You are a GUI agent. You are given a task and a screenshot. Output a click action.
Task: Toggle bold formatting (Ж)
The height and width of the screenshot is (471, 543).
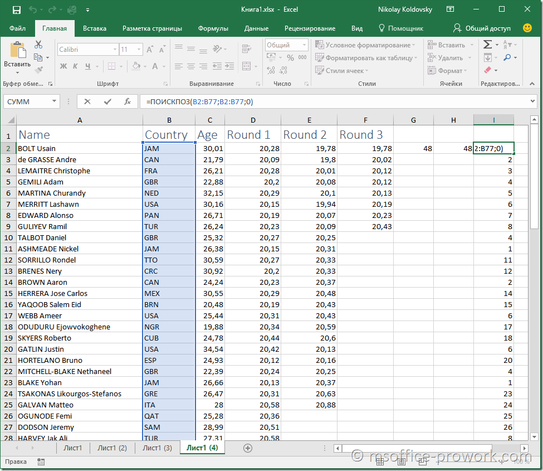click(63, 66)
